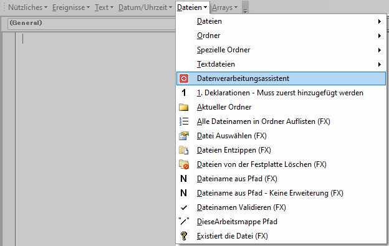The image size is (389, 246).
Task: Open the Spezielle Ordner submenu
Action: tap(281, 50)
